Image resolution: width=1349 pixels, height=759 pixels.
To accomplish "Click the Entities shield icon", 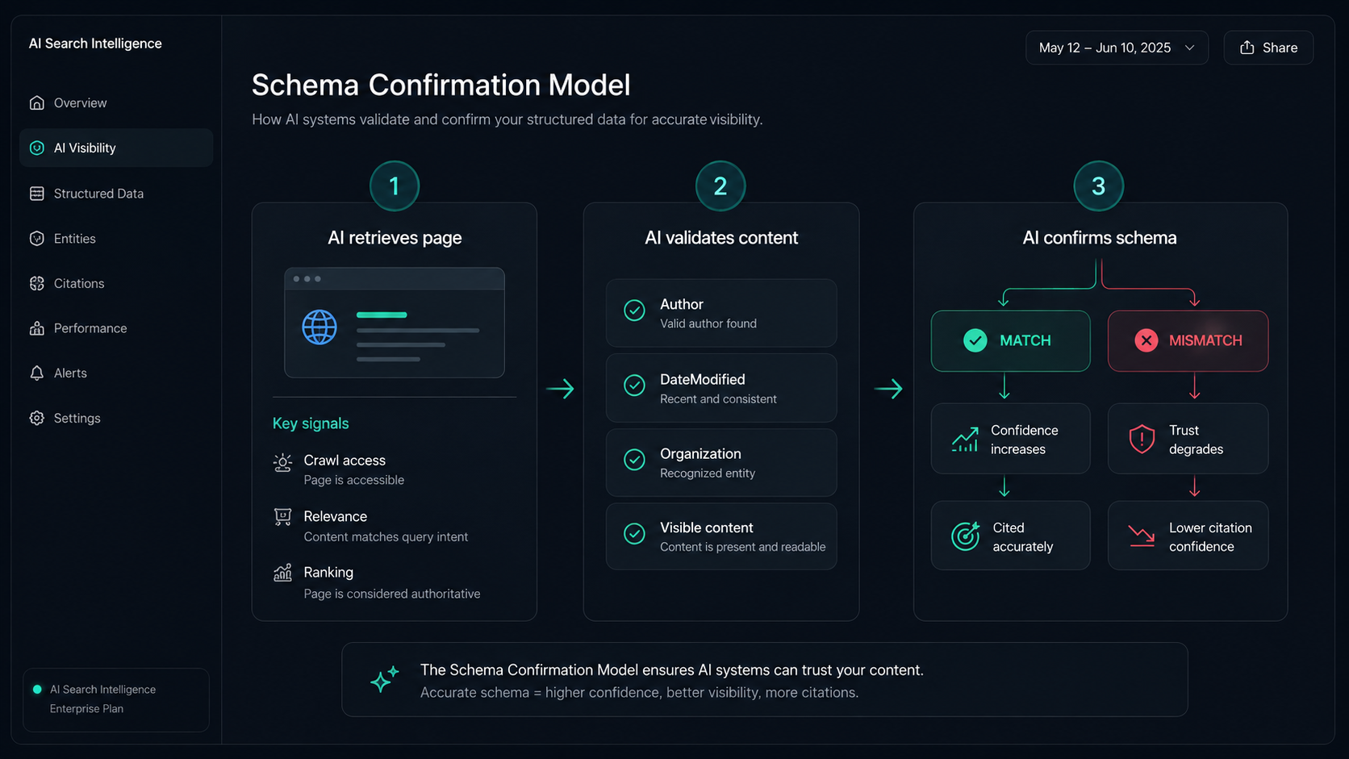I will click(x=36, y=239).
